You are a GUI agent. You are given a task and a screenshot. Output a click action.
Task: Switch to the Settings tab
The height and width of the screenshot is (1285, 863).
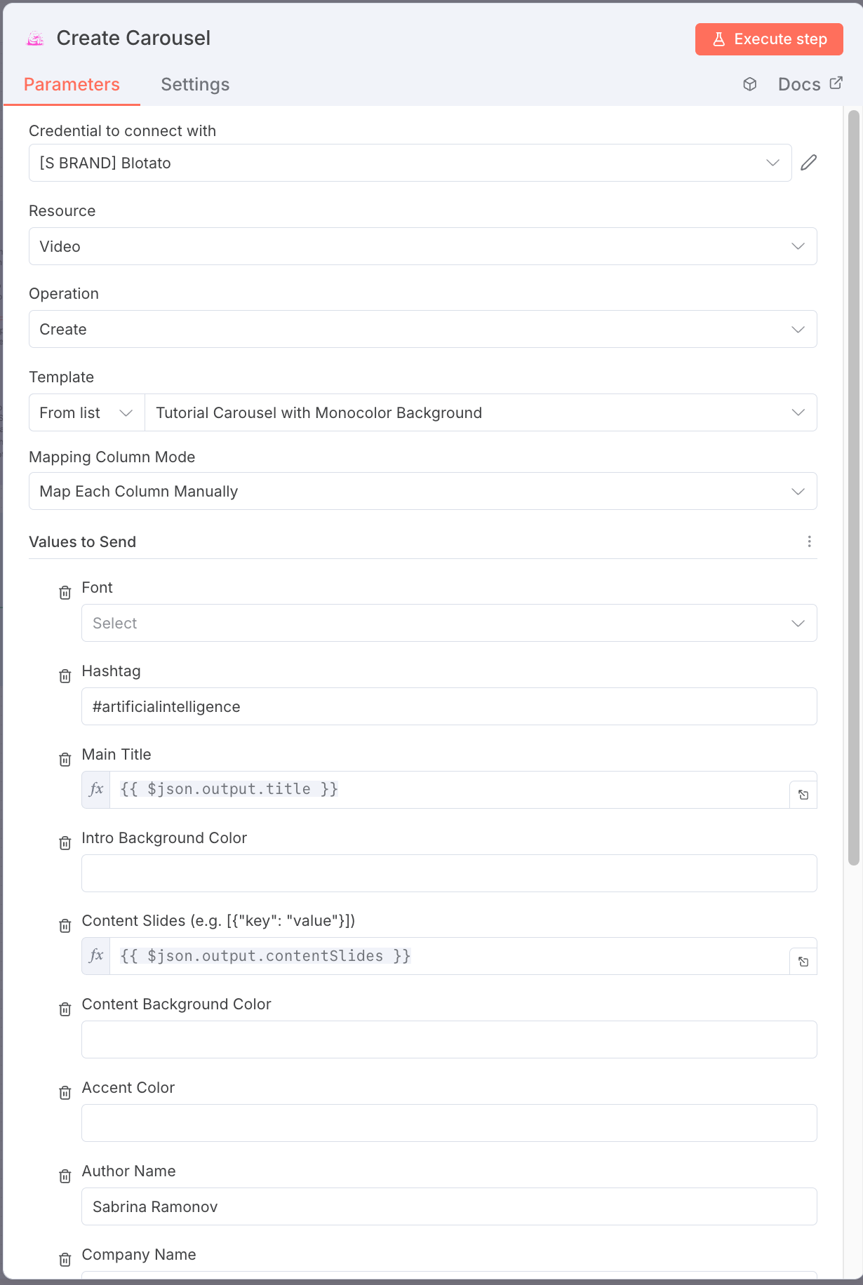(195, 84)
